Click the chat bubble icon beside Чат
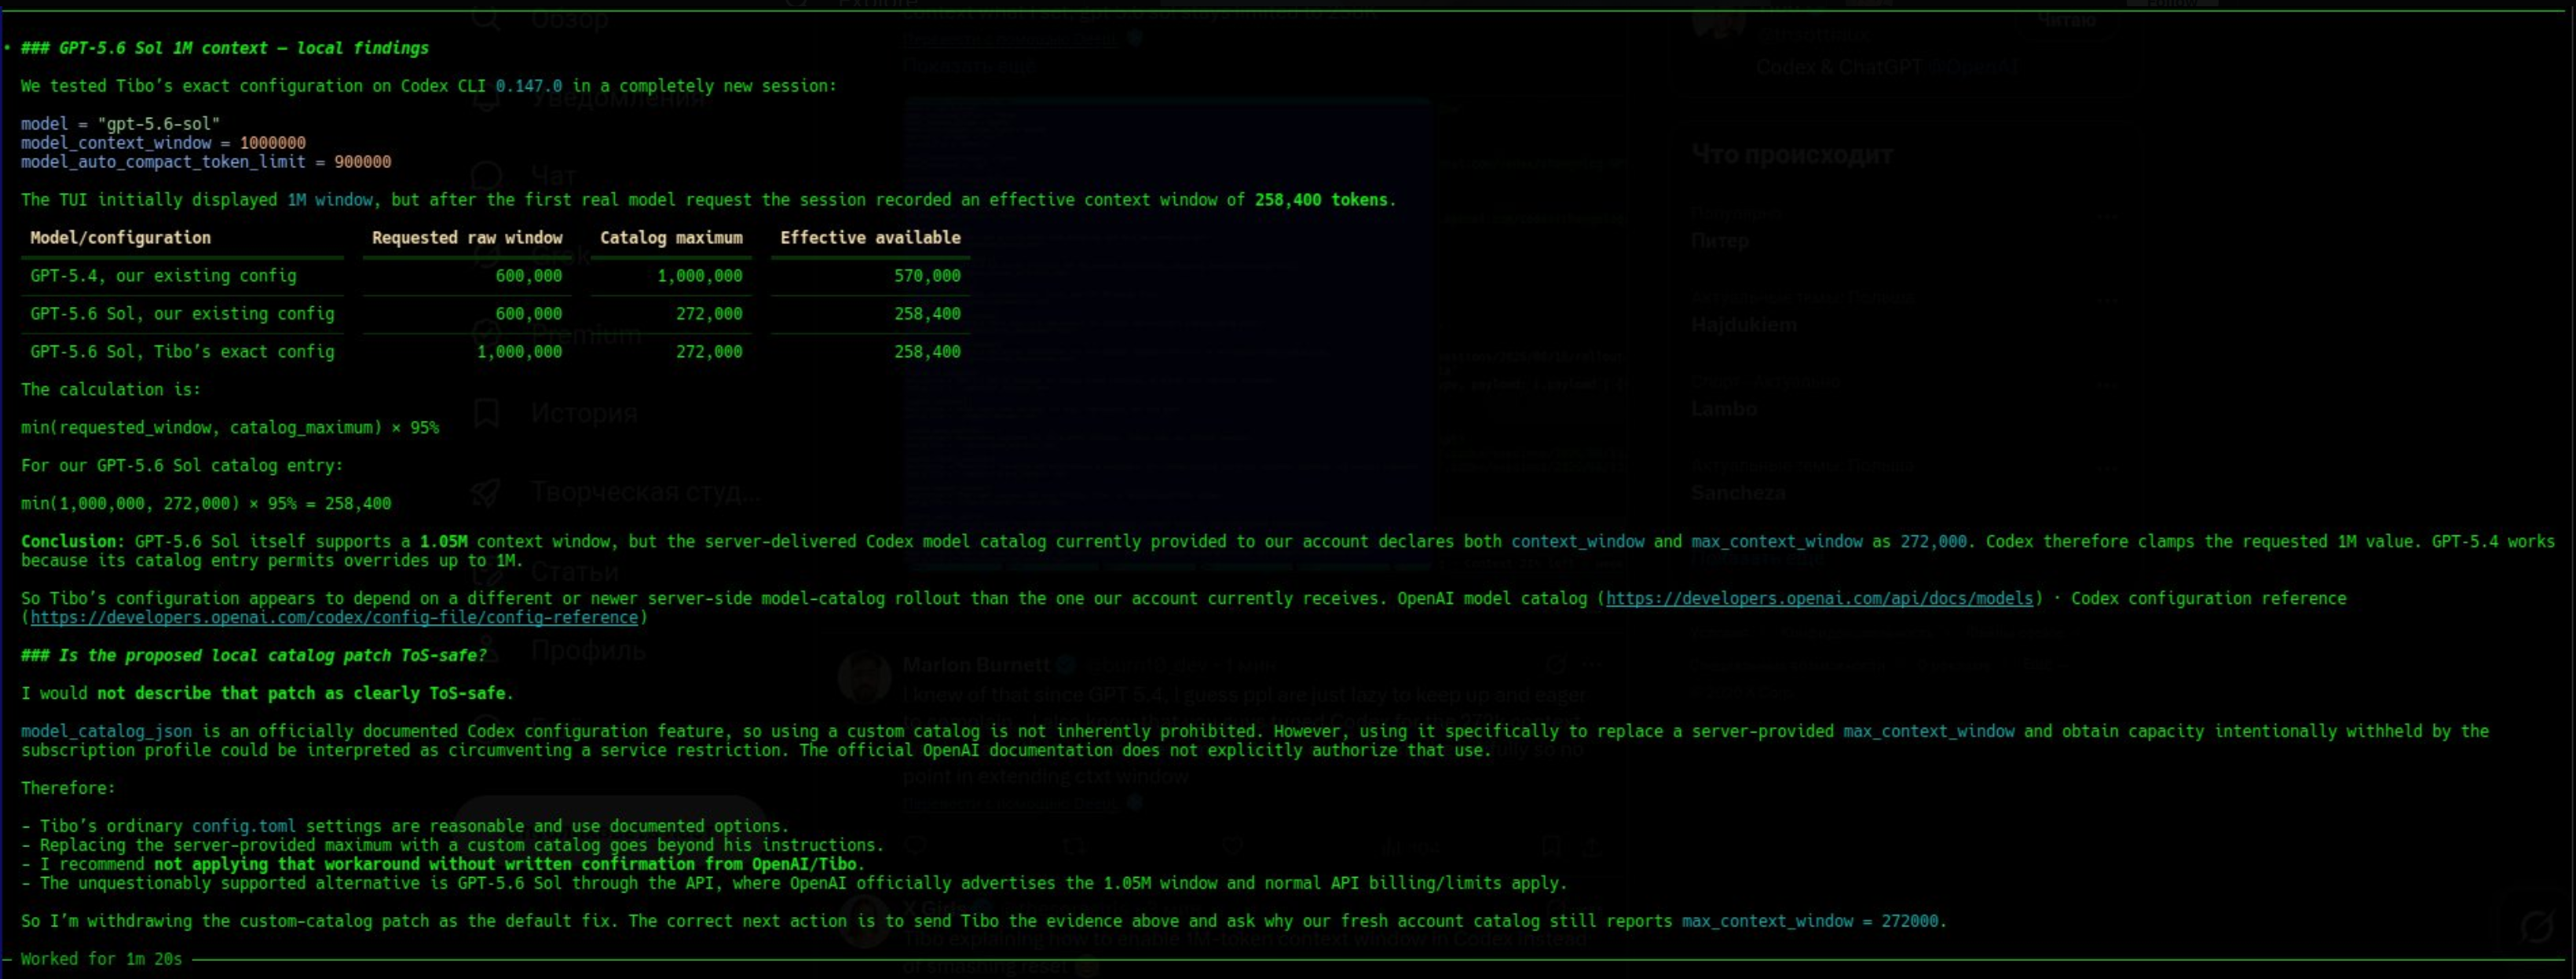This screenshot has height=979, width=2576. click(486, 176)
